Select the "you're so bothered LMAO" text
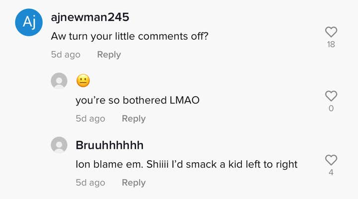Screen dimensions: 358x199 click(138, 100)
